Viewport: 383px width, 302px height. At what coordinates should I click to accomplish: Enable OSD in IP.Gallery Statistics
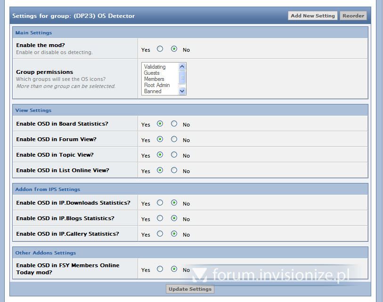160,234
